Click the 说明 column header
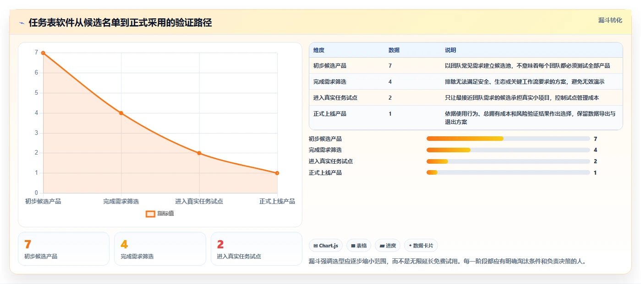 pyautogui.click(x=450, y=50)
